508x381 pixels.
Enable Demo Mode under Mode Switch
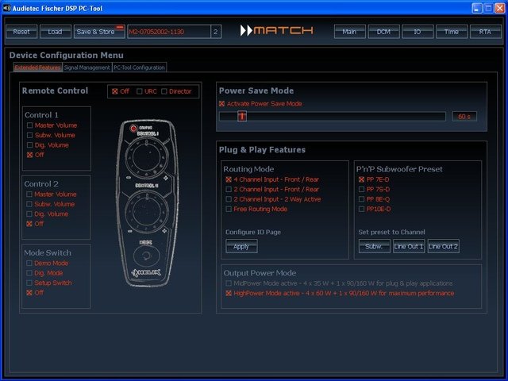(30, 263)
